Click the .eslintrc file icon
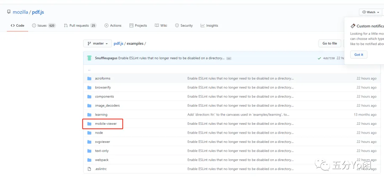The width and height of the screenshot is (384, 182). tap(89, 169)
